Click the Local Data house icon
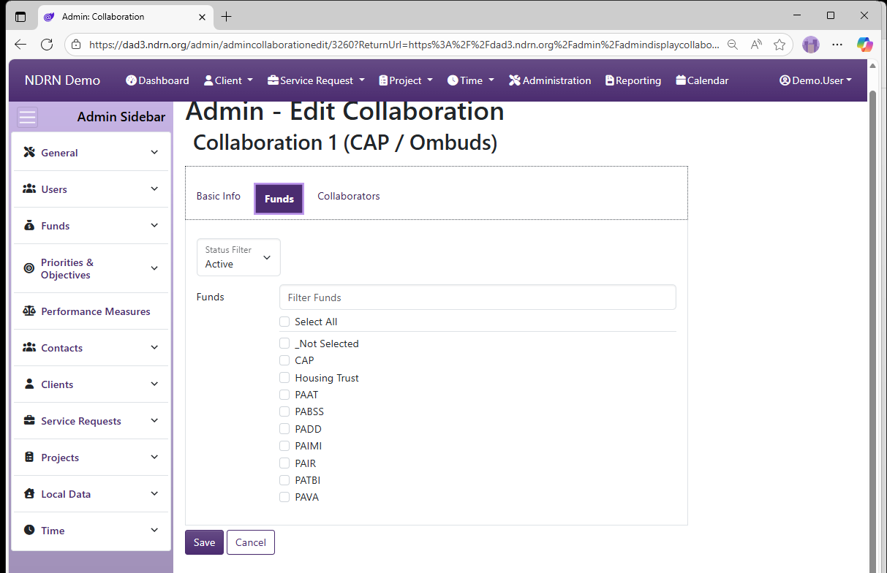This screenshot has width=887, height=573. point(29,494)
